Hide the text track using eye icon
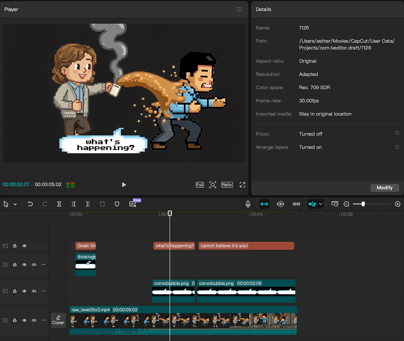This screenshot has width=404, height=341. pyautogui.click(x=24, y=246)
